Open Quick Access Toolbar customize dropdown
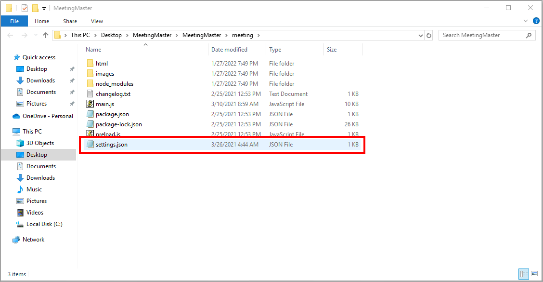The height and width of the screenshot is (282, 543). [44, 8]
